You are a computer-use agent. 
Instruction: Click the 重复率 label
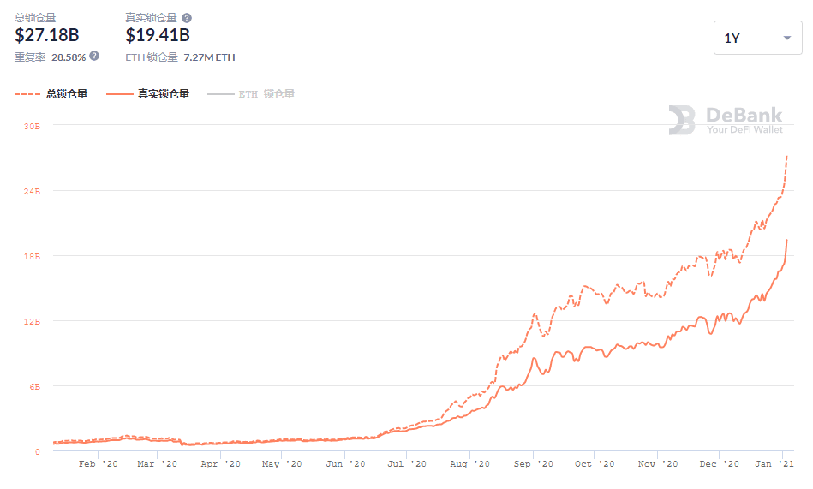coord(29,57)
